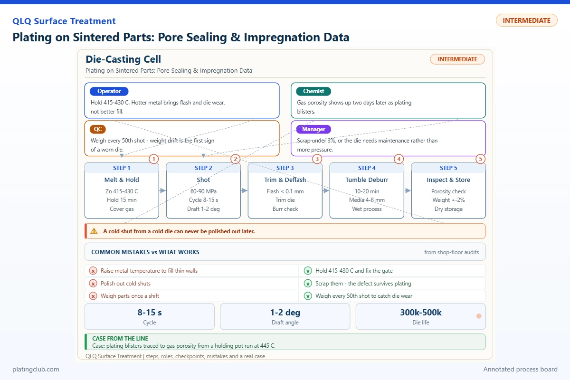Viewport: 570px width, 380px height.
Task: Click the Manager note 'Scrap under 3%'
Action: click(367, 145)
